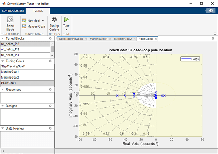The width and height of the screenshot is (218, 154).
Task: Switch to the MarginsGoal2 document tab
Action: click(123, 39)
